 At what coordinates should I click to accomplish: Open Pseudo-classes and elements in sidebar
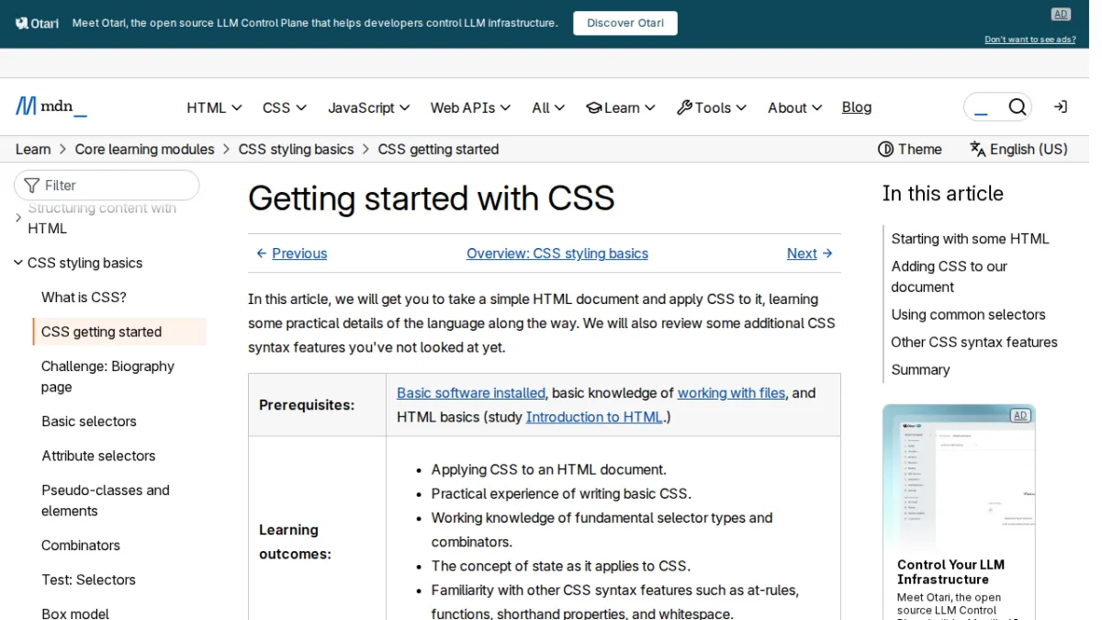point(106,501)
